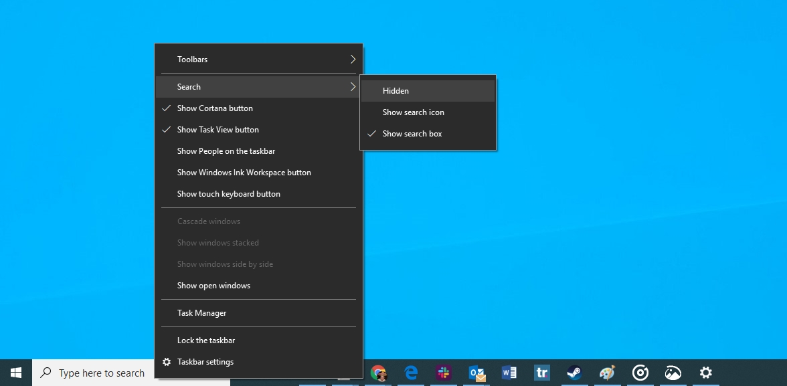Uncheck Show Cortana button
Screen dimensions: 787x386
click(x=215, y=108)
